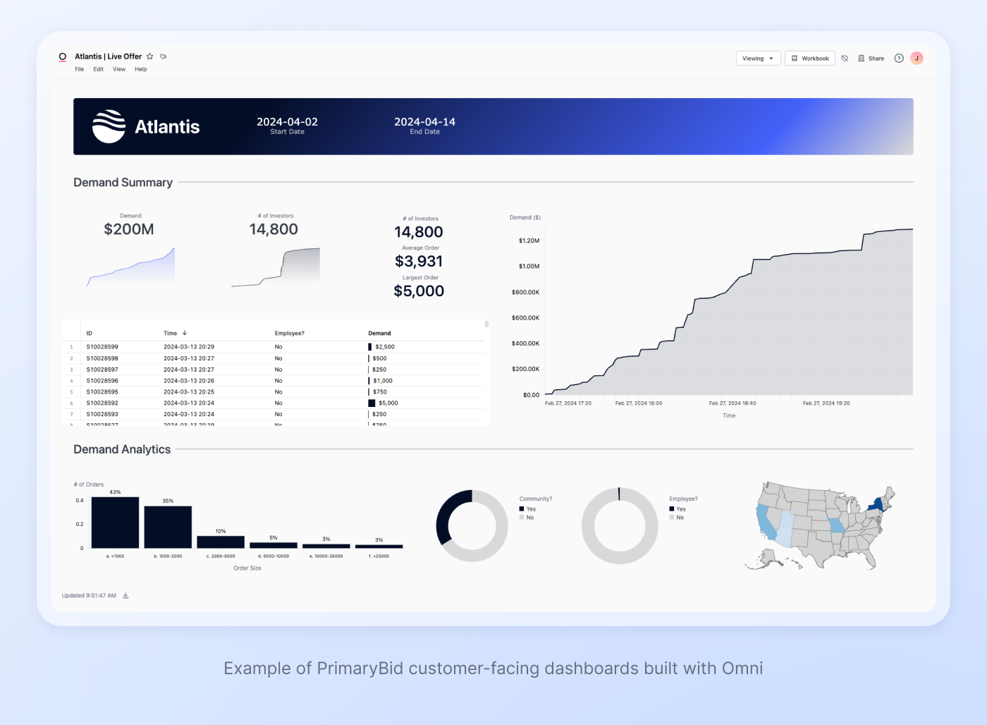
Task: Open the File menu
Action: click(x=79, y=69)
